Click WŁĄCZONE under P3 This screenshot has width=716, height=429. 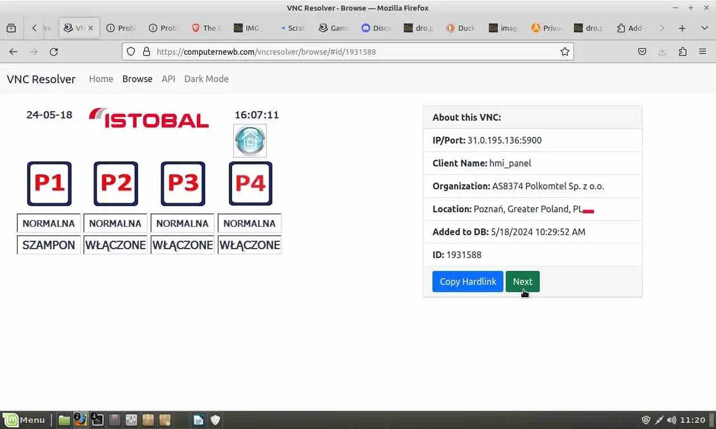point(182,245)
